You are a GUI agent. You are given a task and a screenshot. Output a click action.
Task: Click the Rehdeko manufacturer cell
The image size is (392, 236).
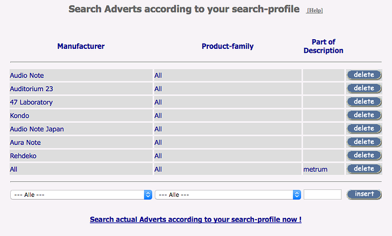pyautogui.click(x=81, y=156)
